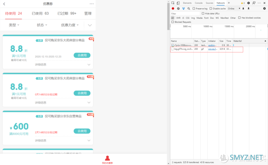This screenshot has height=165, width=268.
Task: Expand 详细信息 of 2020.12.15 coupon
Action: point(89,64)
